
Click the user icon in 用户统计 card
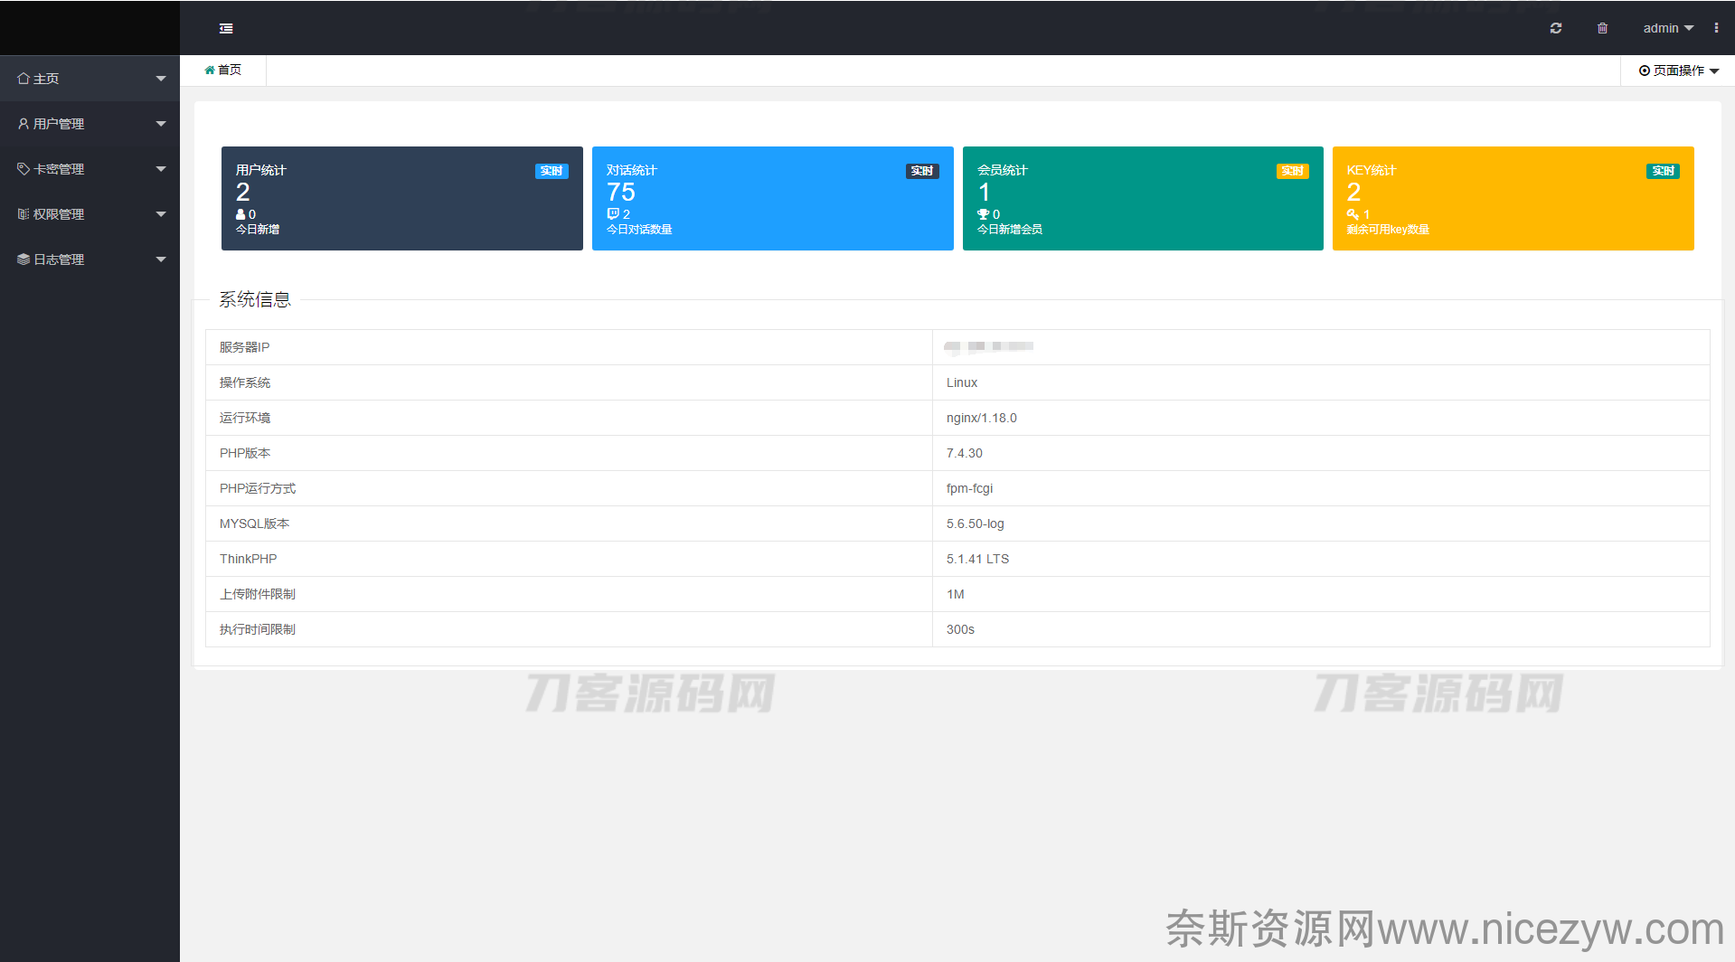coord(240,214)
